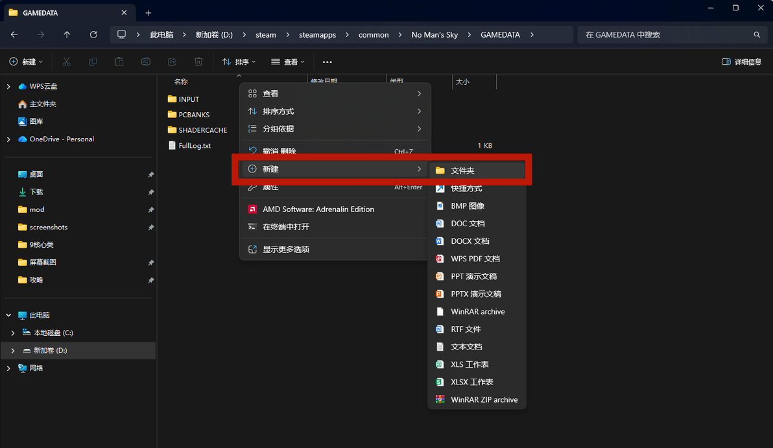Open the 排序 toolbar dropdown
The image size is (773, 448).
pos(239,62)
